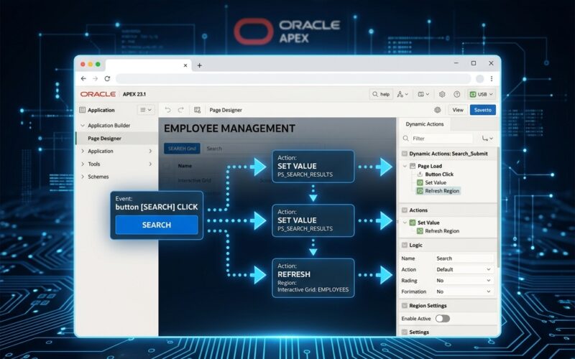Click the Name column header

tap(185, 166)
